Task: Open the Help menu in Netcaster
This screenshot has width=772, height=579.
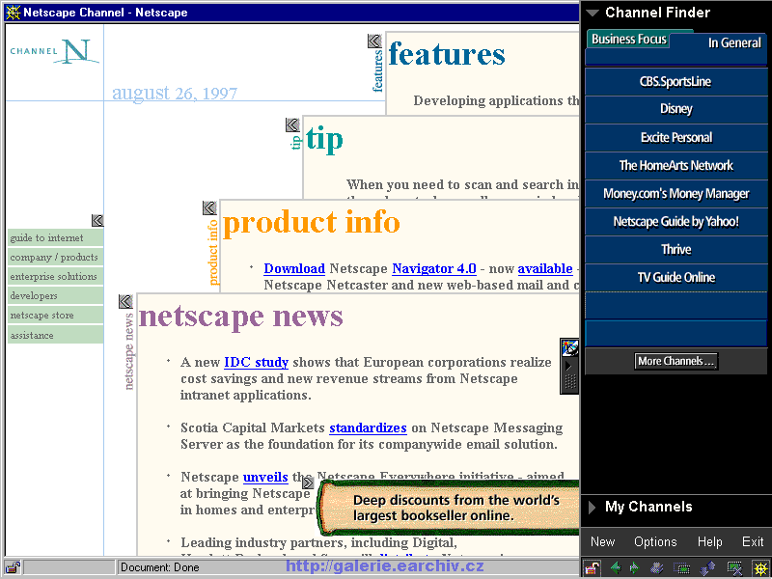Action: coord(709,541)
